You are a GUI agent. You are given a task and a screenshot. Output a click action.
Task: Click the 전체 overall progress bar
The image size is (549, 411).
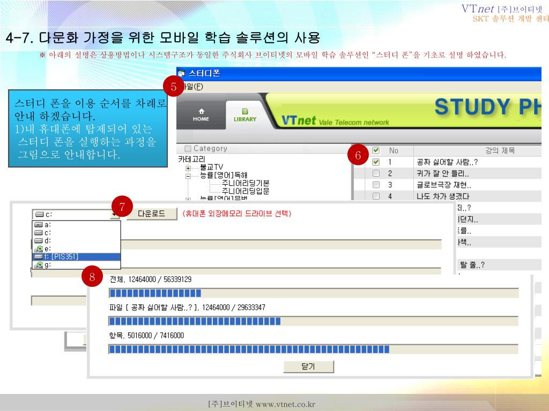(x=313, y=293)
